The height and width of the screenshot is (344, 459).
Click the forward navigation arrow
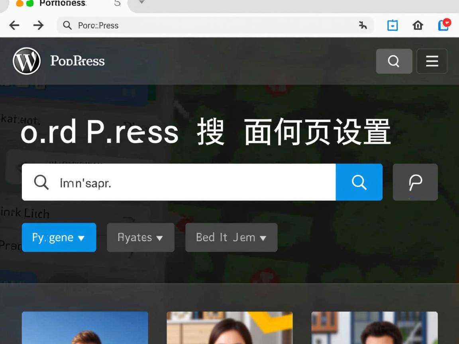tap(38, 25)
